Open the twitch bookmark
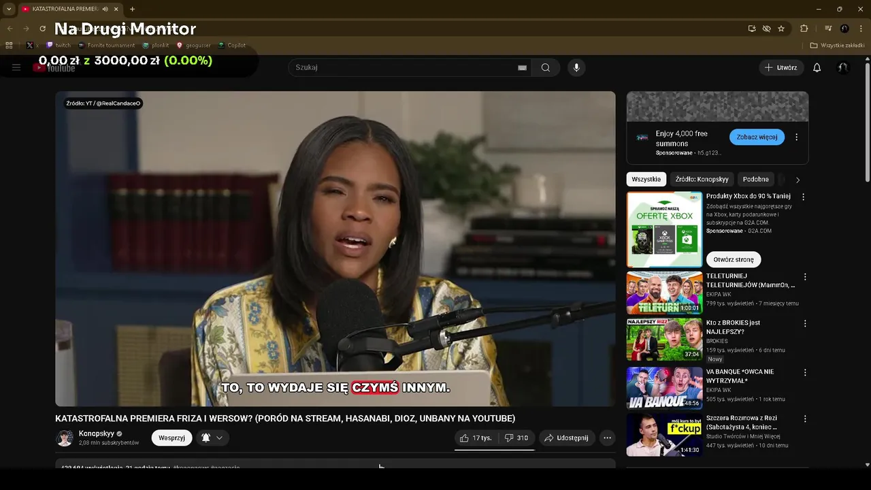Viewport: 871px width, 490px height. 59,46
